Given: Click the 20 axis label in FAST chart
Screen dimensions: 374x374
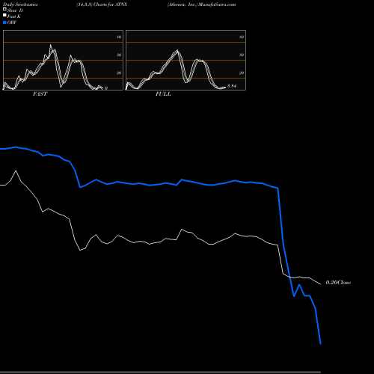Looking at the screenshot, I should (x=119, y=73).
